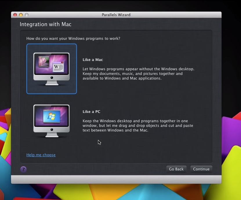Viewport: 241px width, 200px height.
Task: Open help with purple question mark icon
Action: (x=23, y=170)
